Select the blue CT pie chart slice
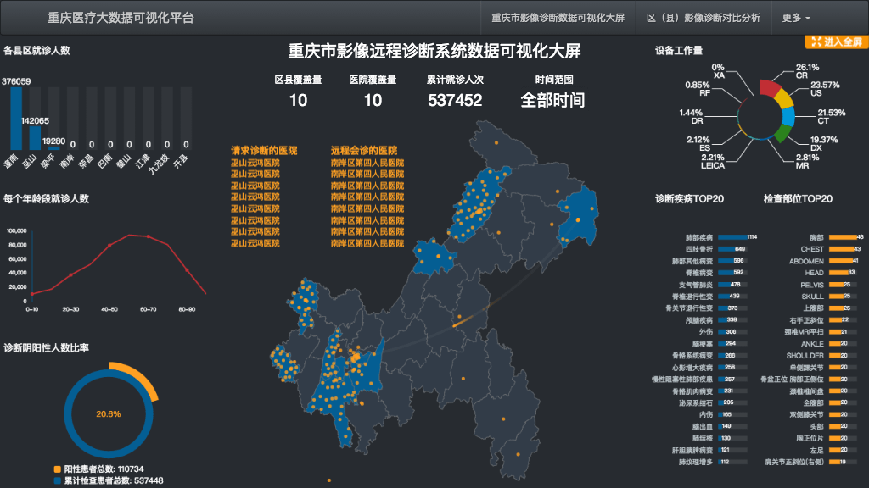Viewport: 869px width, 488px height. (x=789, y=118)
